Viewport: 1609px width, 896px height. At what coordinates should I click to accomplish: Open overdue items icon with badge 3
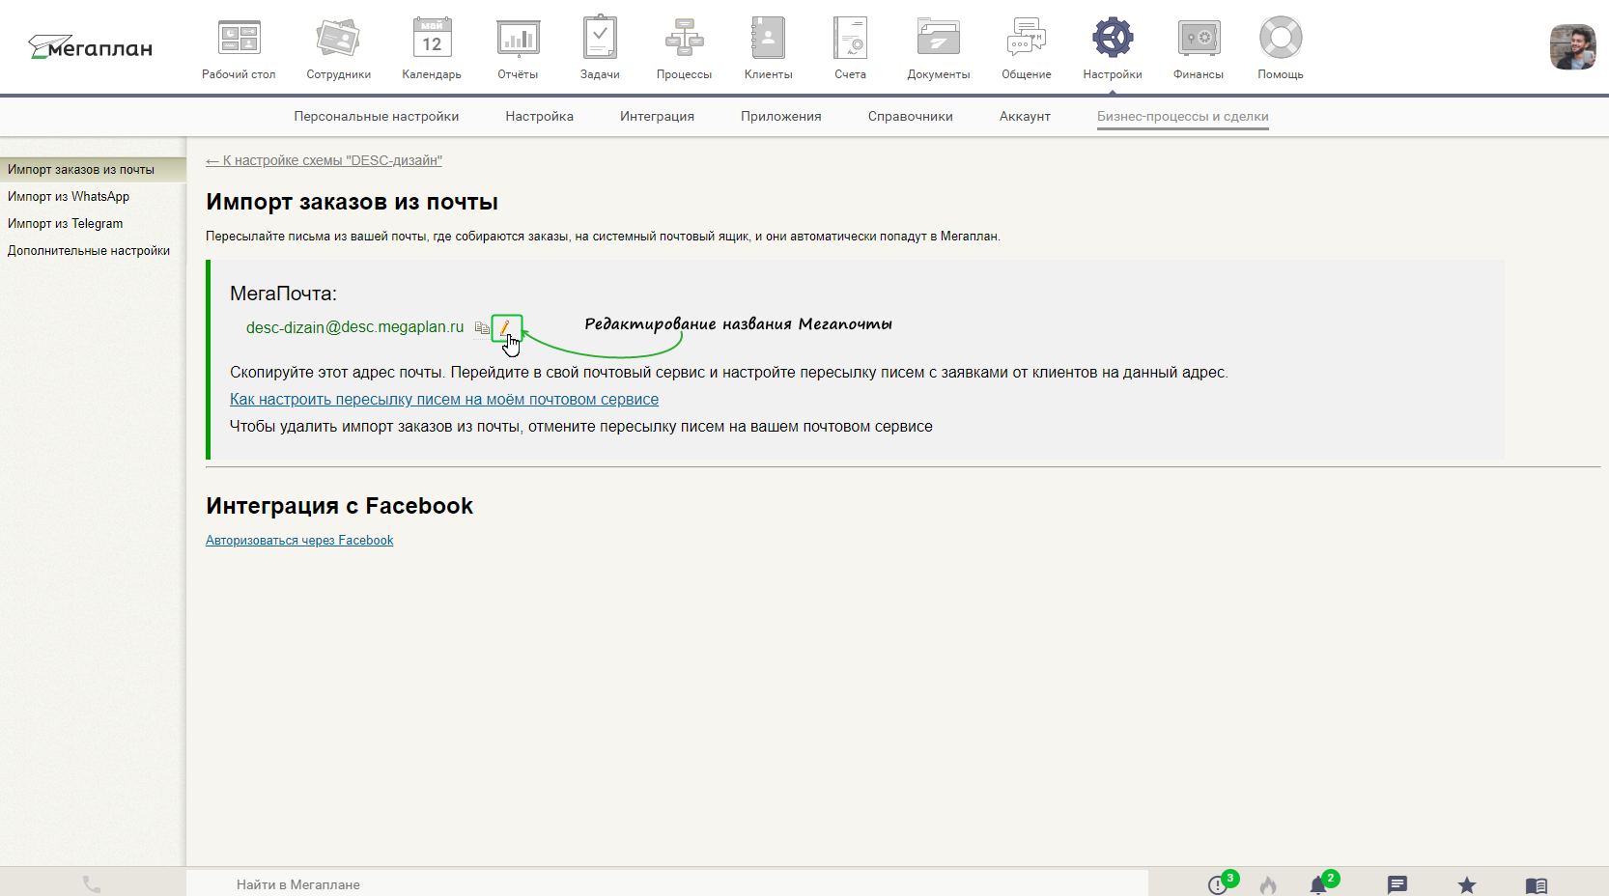tap(1220, 883)
